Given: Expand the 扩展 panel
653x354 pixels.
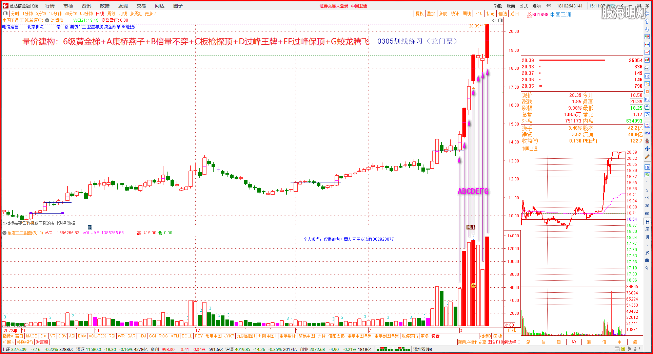Looking at the screenshot, I should click(x=8, y=342).
